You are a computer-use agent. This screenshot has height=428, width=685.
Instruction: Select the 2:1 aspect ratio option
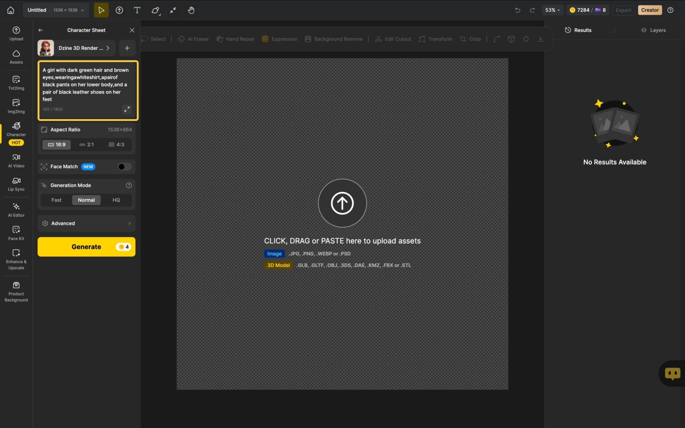click(87, 144)
